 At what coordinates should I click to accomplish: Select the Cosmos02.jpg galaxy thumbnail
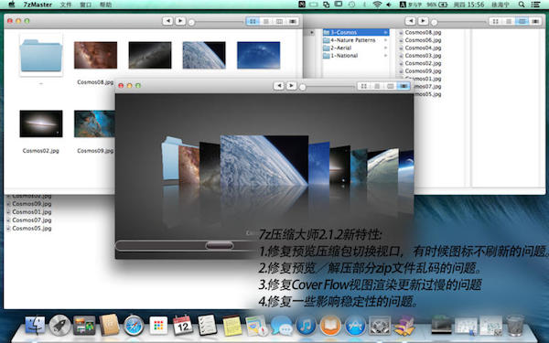tap(41, 123)
